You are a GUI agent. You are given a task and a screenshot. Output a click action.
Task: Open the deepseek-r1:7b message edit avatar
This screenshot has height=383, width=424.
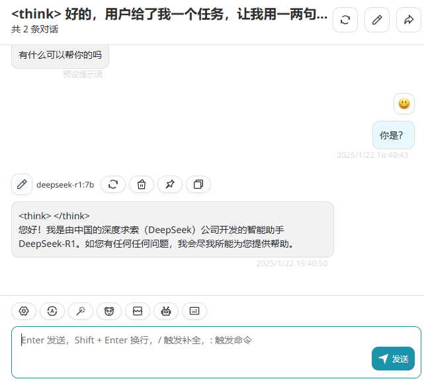click(x=22, y=184)
